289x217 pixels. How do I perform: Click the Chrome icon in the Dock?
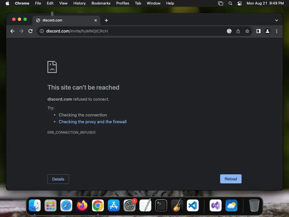[x=98, y=205]
